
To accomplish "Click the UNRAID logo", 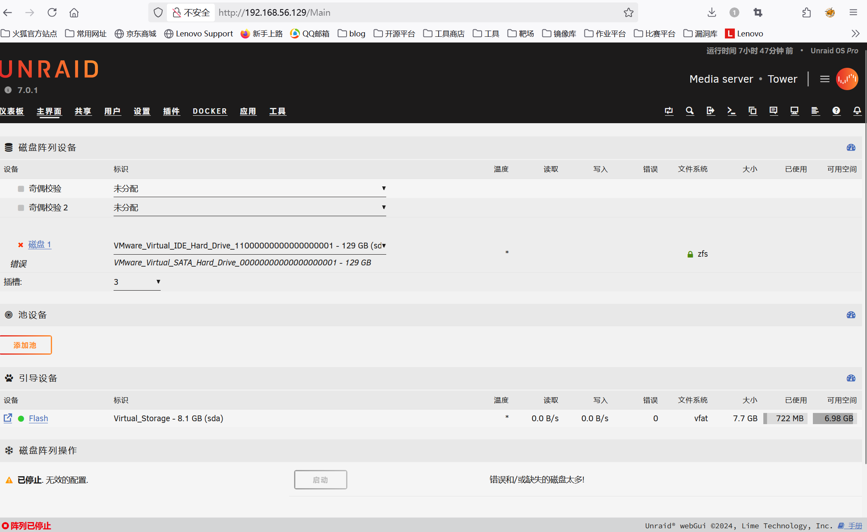I will pos(50,69).
